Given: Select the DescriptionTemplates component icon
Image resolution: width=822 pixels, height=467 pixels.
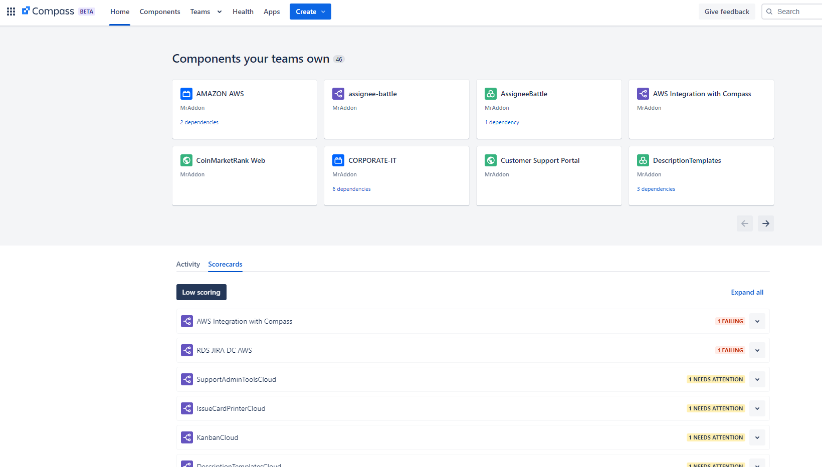Looking at the screenshot, I should [643, 160].
